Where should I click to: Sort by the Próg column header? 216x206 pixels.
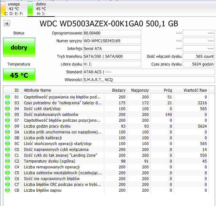(162, 90)
